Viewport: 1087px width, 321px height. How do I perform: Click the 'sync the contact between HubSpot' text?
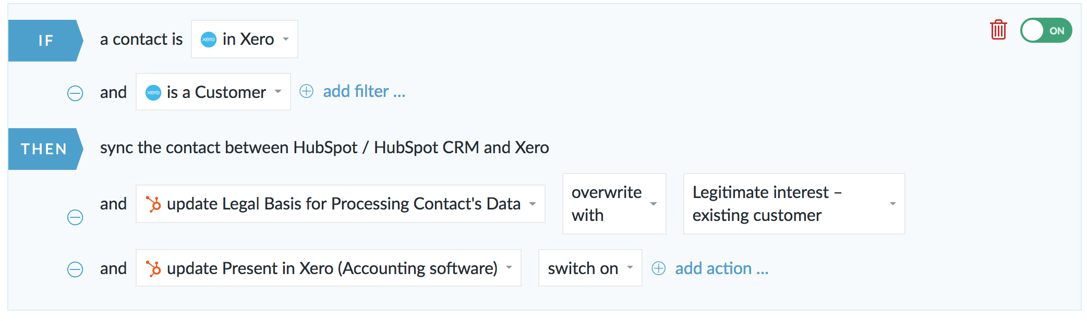(324, 147)
